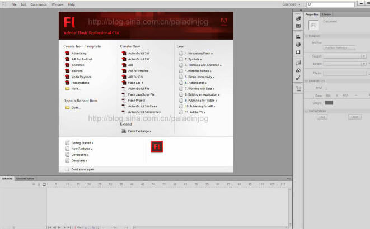This screenshot has height=229, width=370.
Task: Create a new Flash Lite 4 document
Action: coord(135,83)
